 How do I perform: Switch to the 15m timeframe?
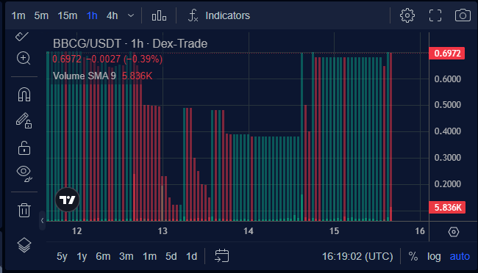pos(68,15)
